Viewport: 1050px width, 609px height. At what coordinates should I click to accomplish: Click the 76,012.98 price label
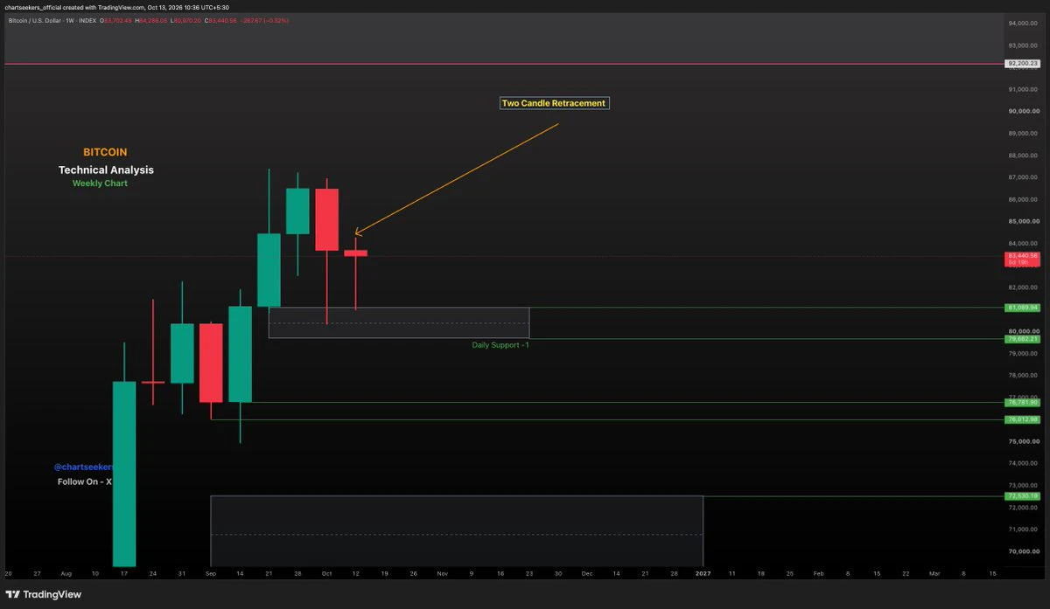coord(1022,419)
